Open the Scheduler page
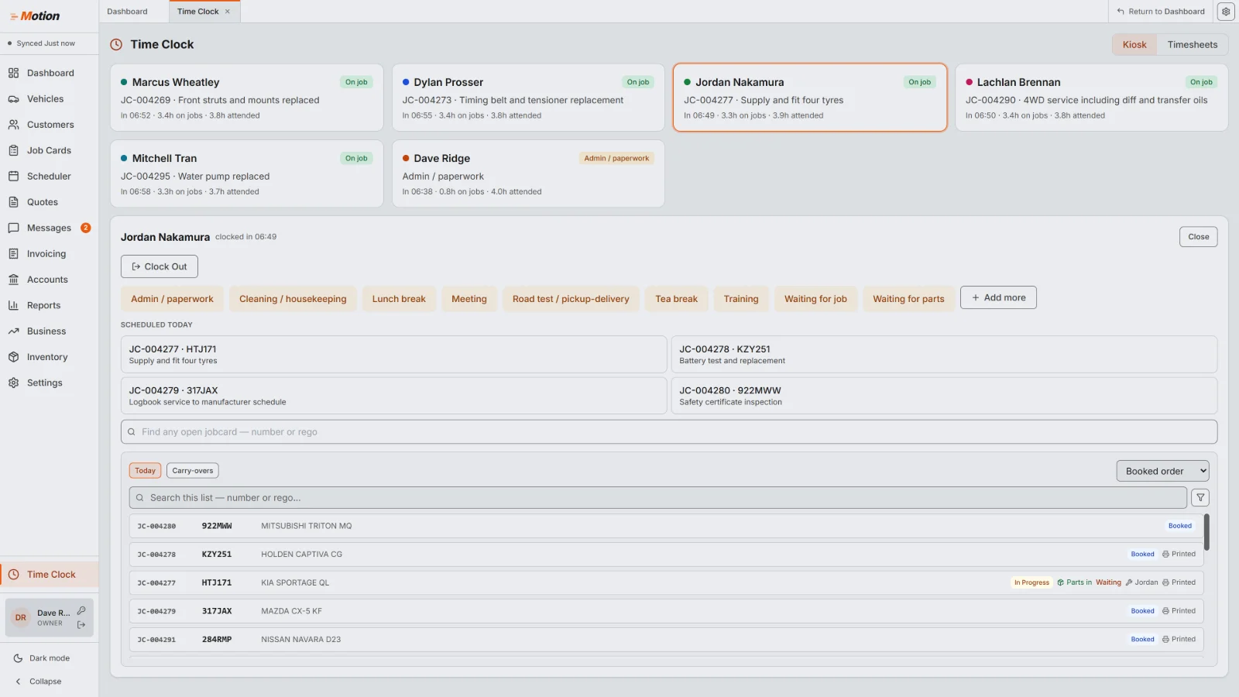This screenshot has width=1239, height=697. click(50, 177)
